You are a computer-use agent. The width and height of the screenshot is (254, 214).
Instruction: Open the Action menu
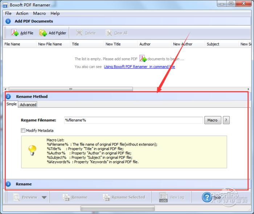pyautogui.click(x=22, y=13)
